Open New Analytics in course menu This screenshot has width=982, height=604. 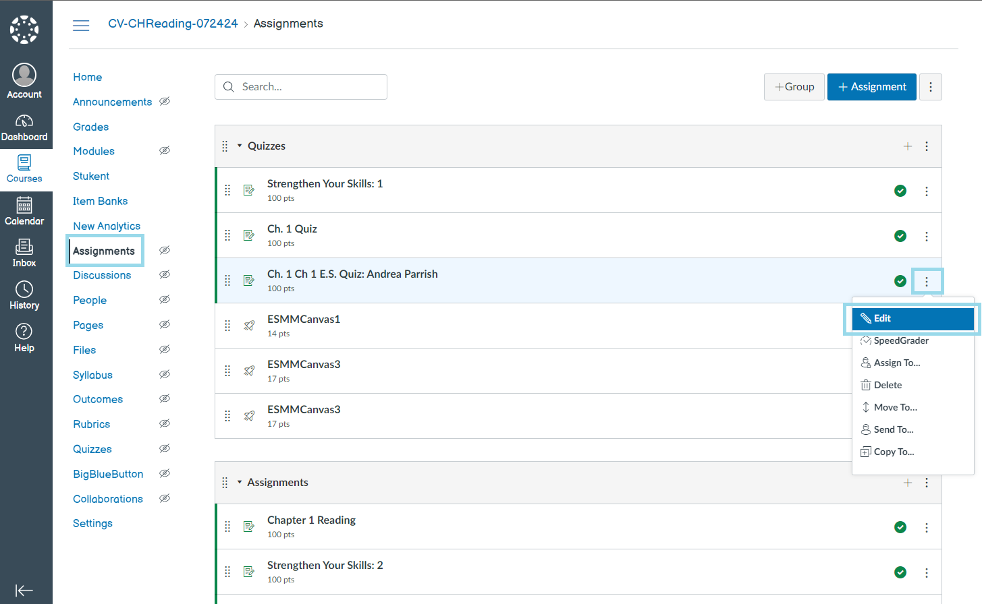pyautogui.click(x=107, y=226)
